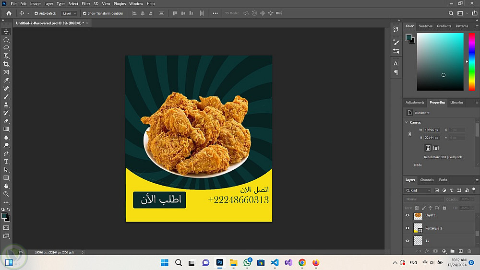Select the Lasso tool
480x270 pixels.
tap(6, 47)
